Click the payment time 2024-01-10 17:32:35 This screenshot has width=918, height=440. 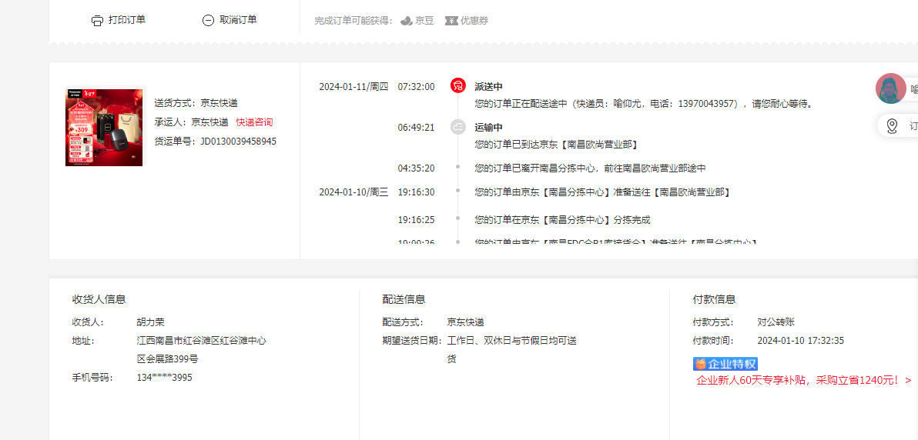[800, 341]
